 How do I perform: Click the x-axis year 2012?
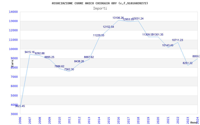coord(79,120)
